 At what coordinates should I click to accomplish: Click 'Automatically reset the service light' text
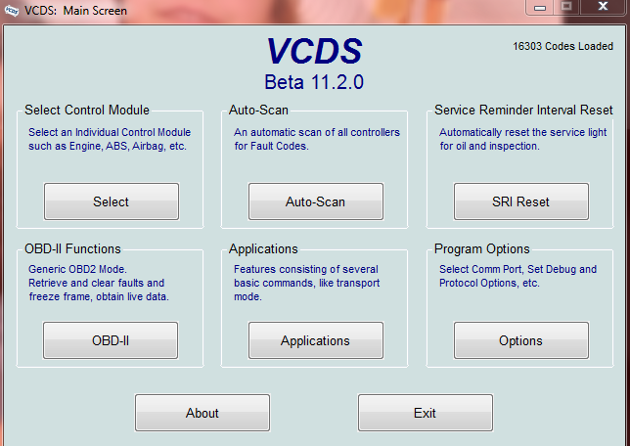(x=522, y=132)
